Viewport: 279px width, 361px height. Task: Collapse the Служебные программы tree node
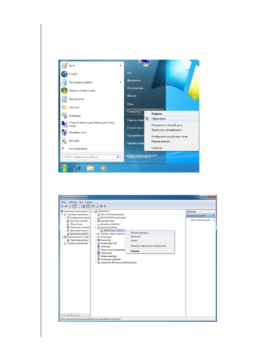(62, 215)
